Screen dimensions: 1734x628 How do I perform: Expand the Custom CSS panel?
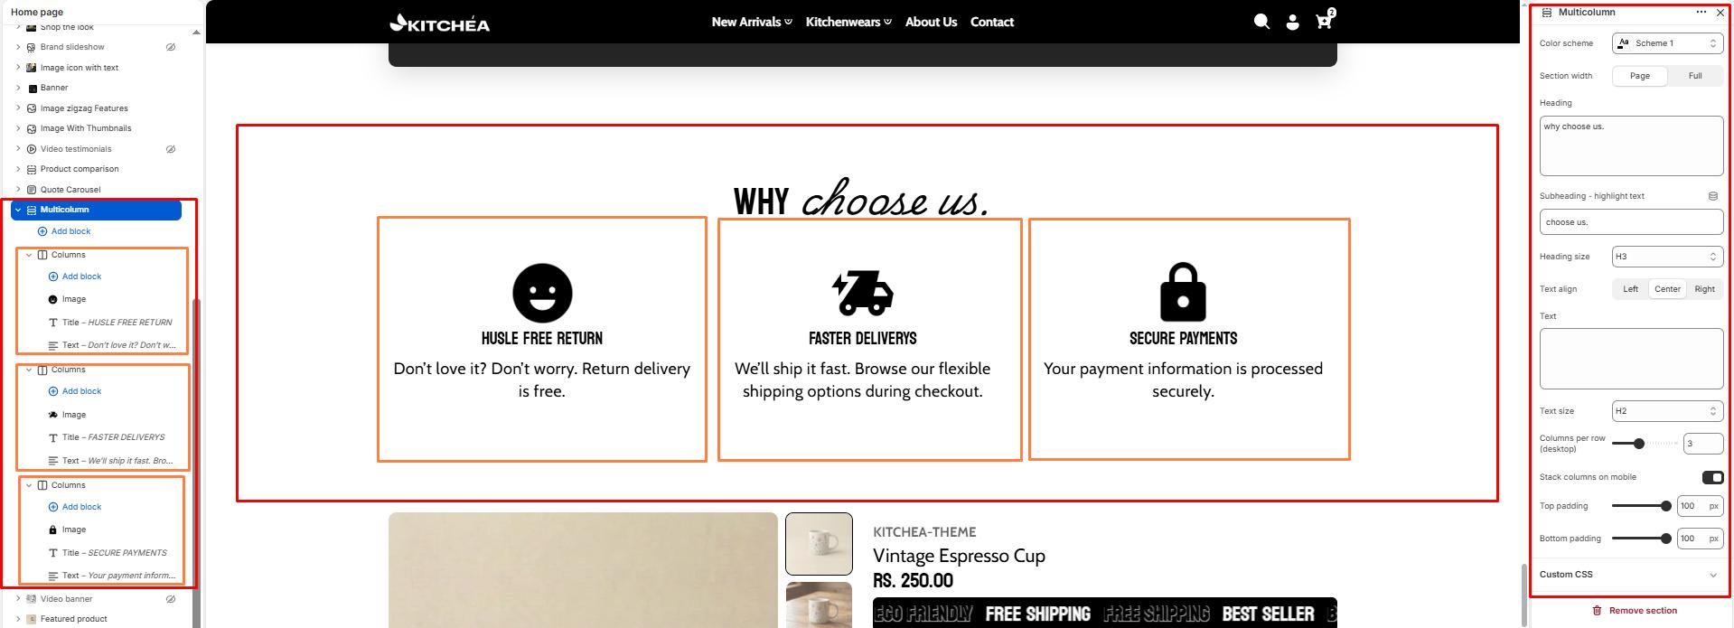point(1629,575)
